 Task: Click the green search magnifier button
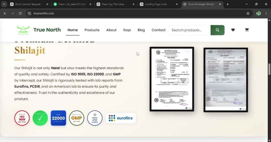[217, 30]
